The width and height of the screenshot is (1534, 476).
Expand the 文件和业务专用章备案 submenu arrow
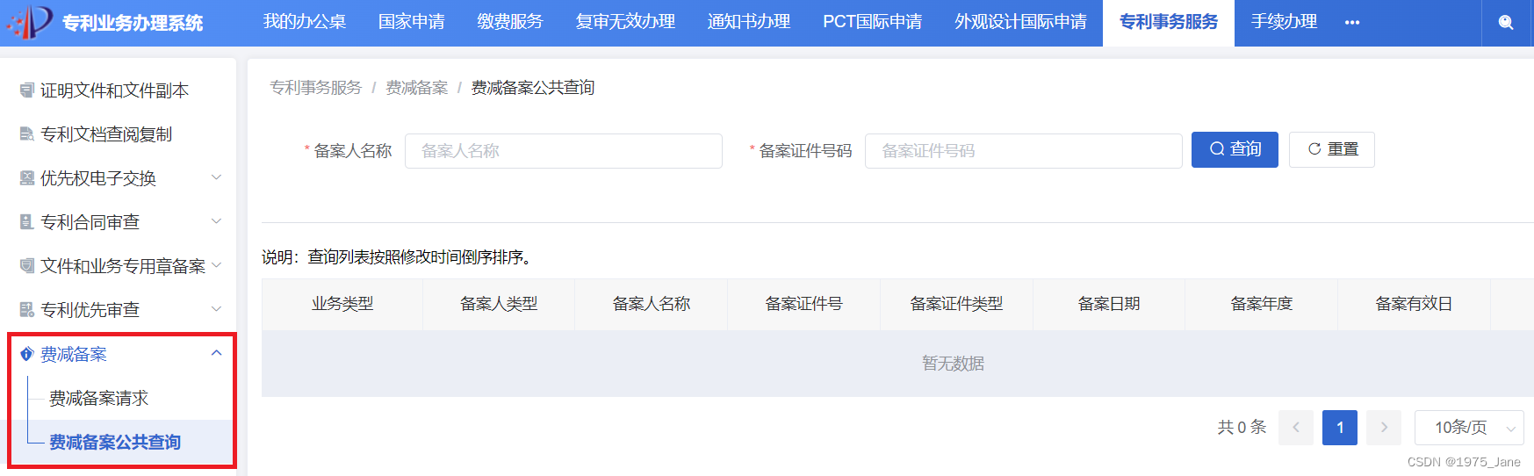click(217, 265)
